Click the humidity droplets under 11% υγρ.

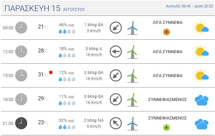coord(67,103)
